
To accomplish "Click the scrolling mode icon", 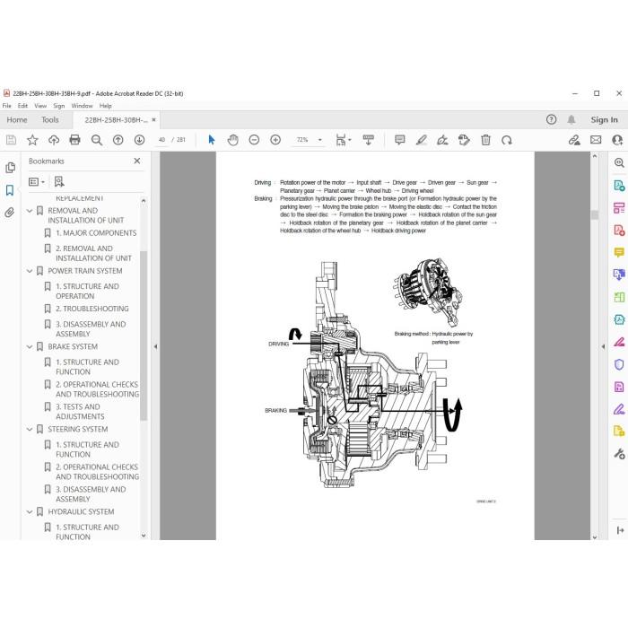I will tap(368, 140).
